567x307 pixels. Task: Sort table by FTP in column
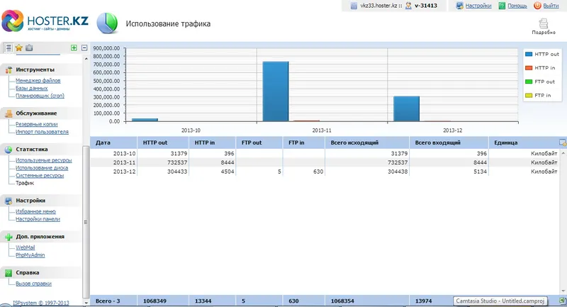[304, 143]
